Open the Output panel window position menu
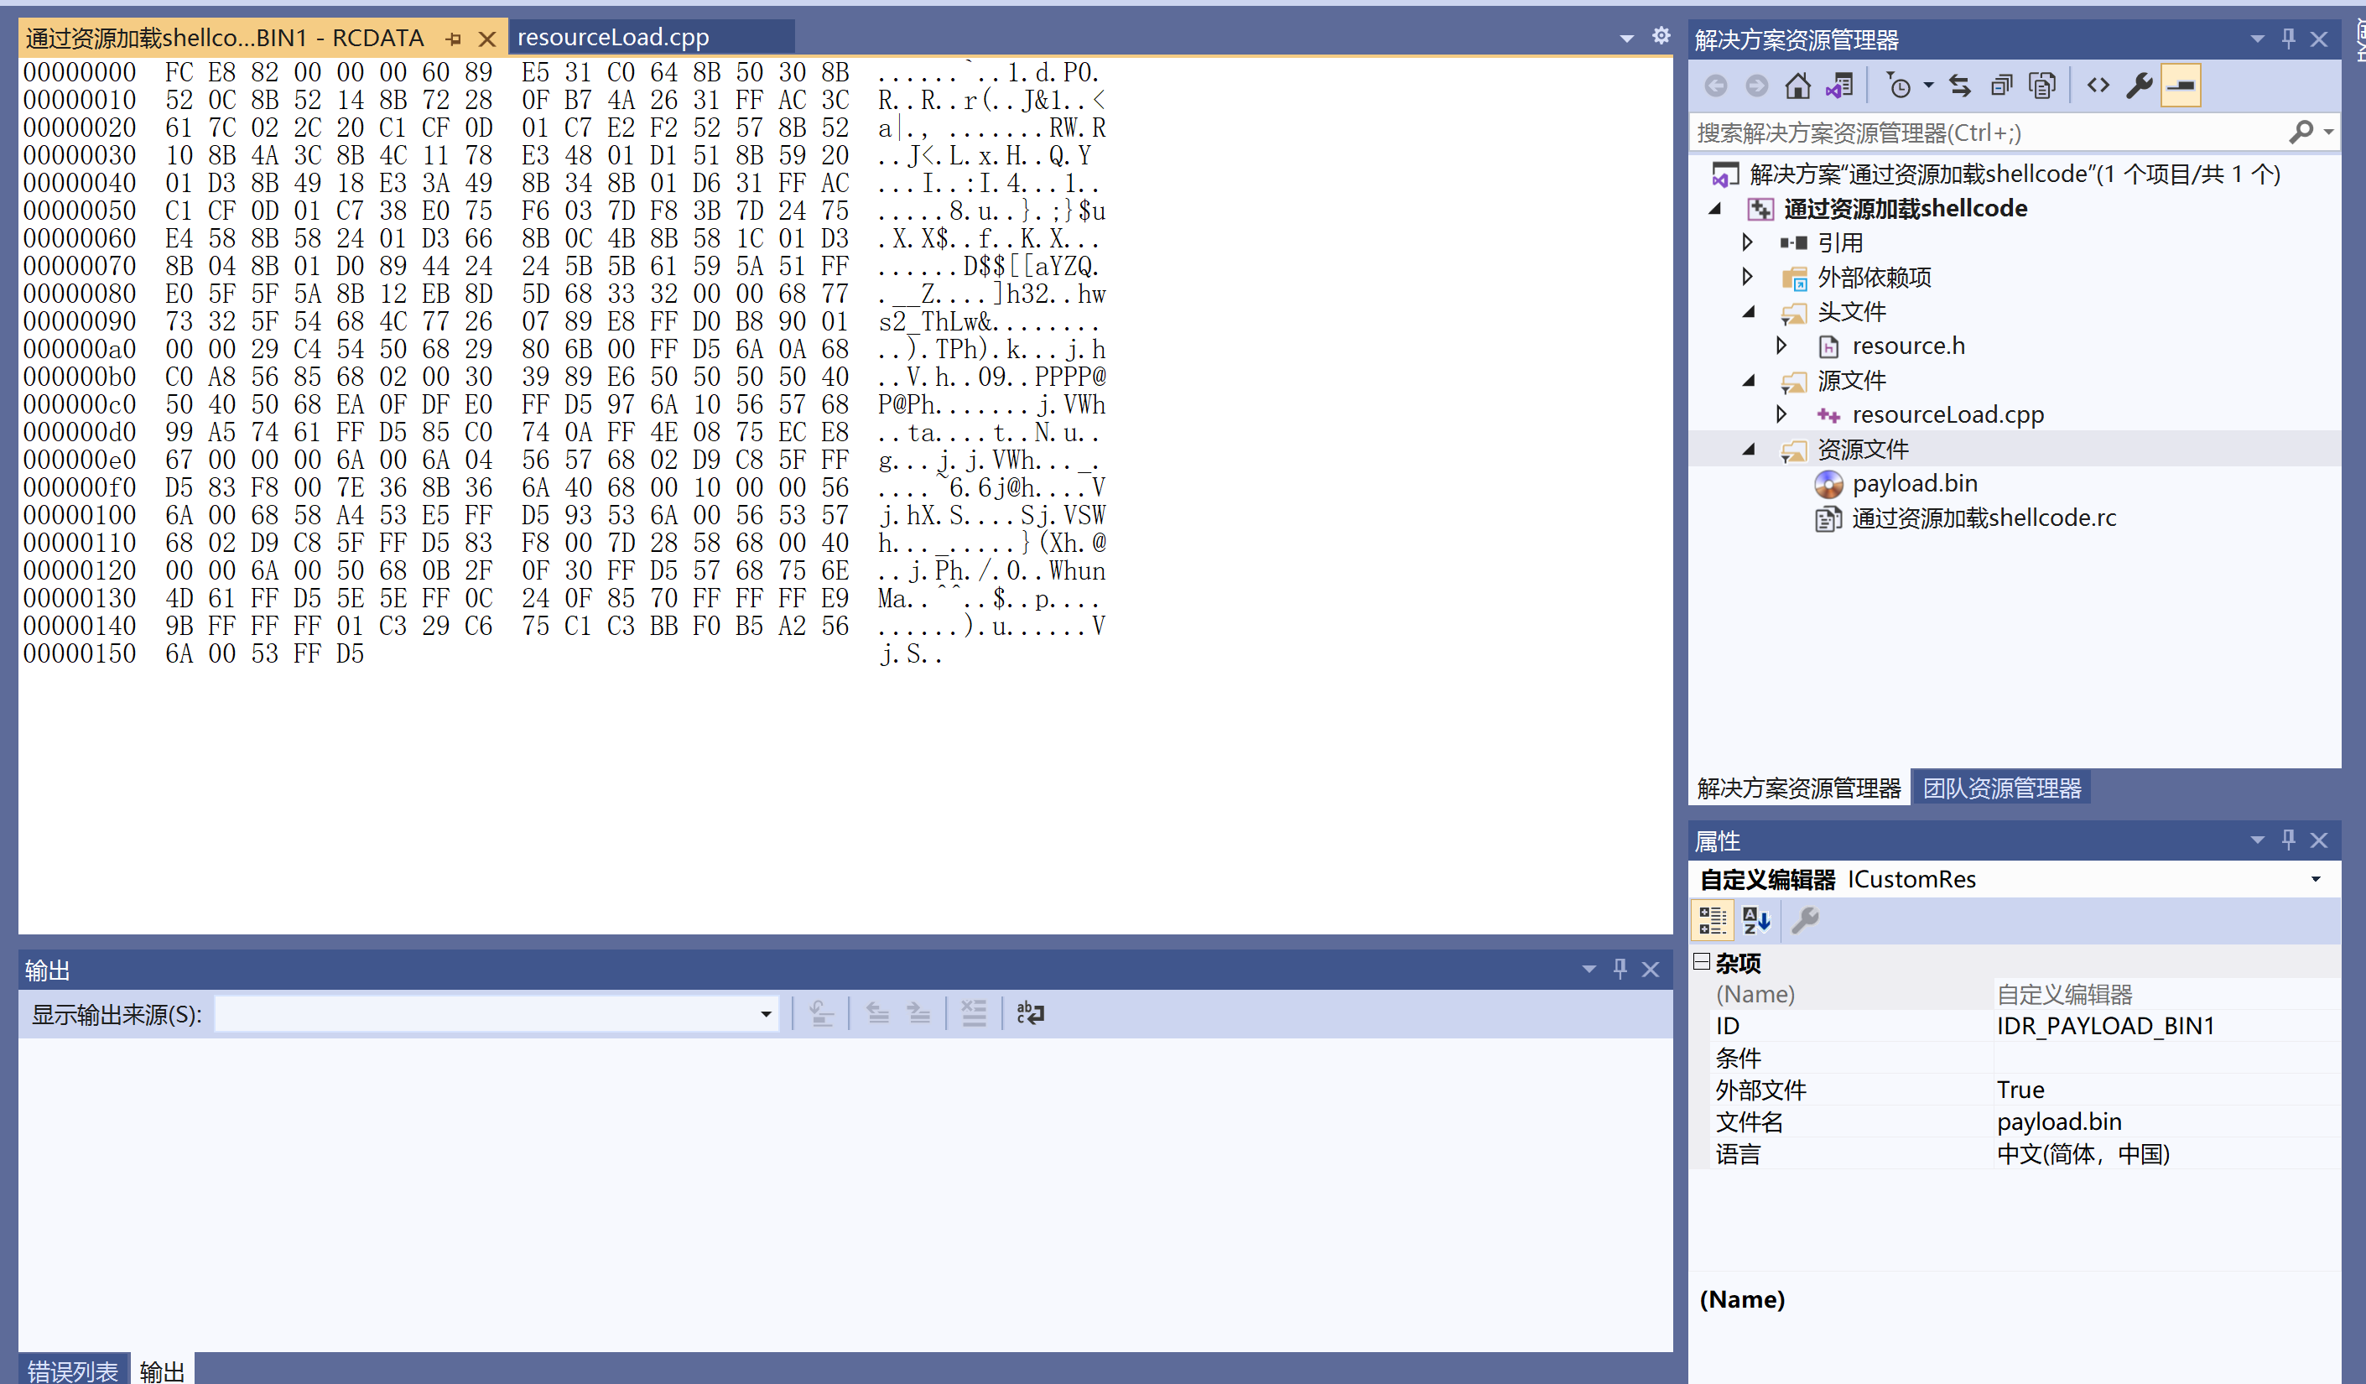 pos(1589,969)
